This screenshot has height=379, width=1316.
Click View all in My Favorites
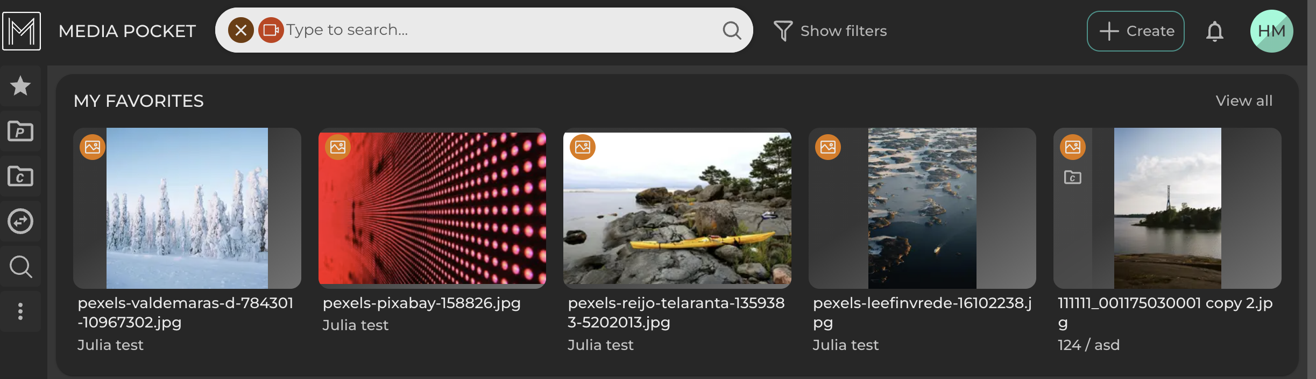pyautogui.click(x=1243, y=100)
